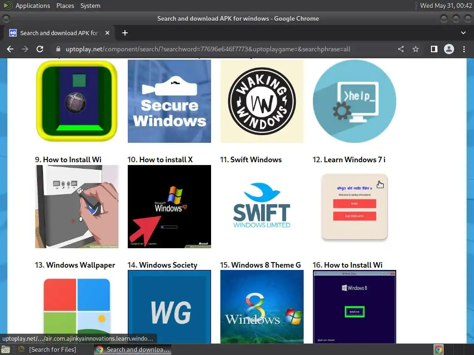
Task: Reload the current page
Action: click(x=40, y=49)
